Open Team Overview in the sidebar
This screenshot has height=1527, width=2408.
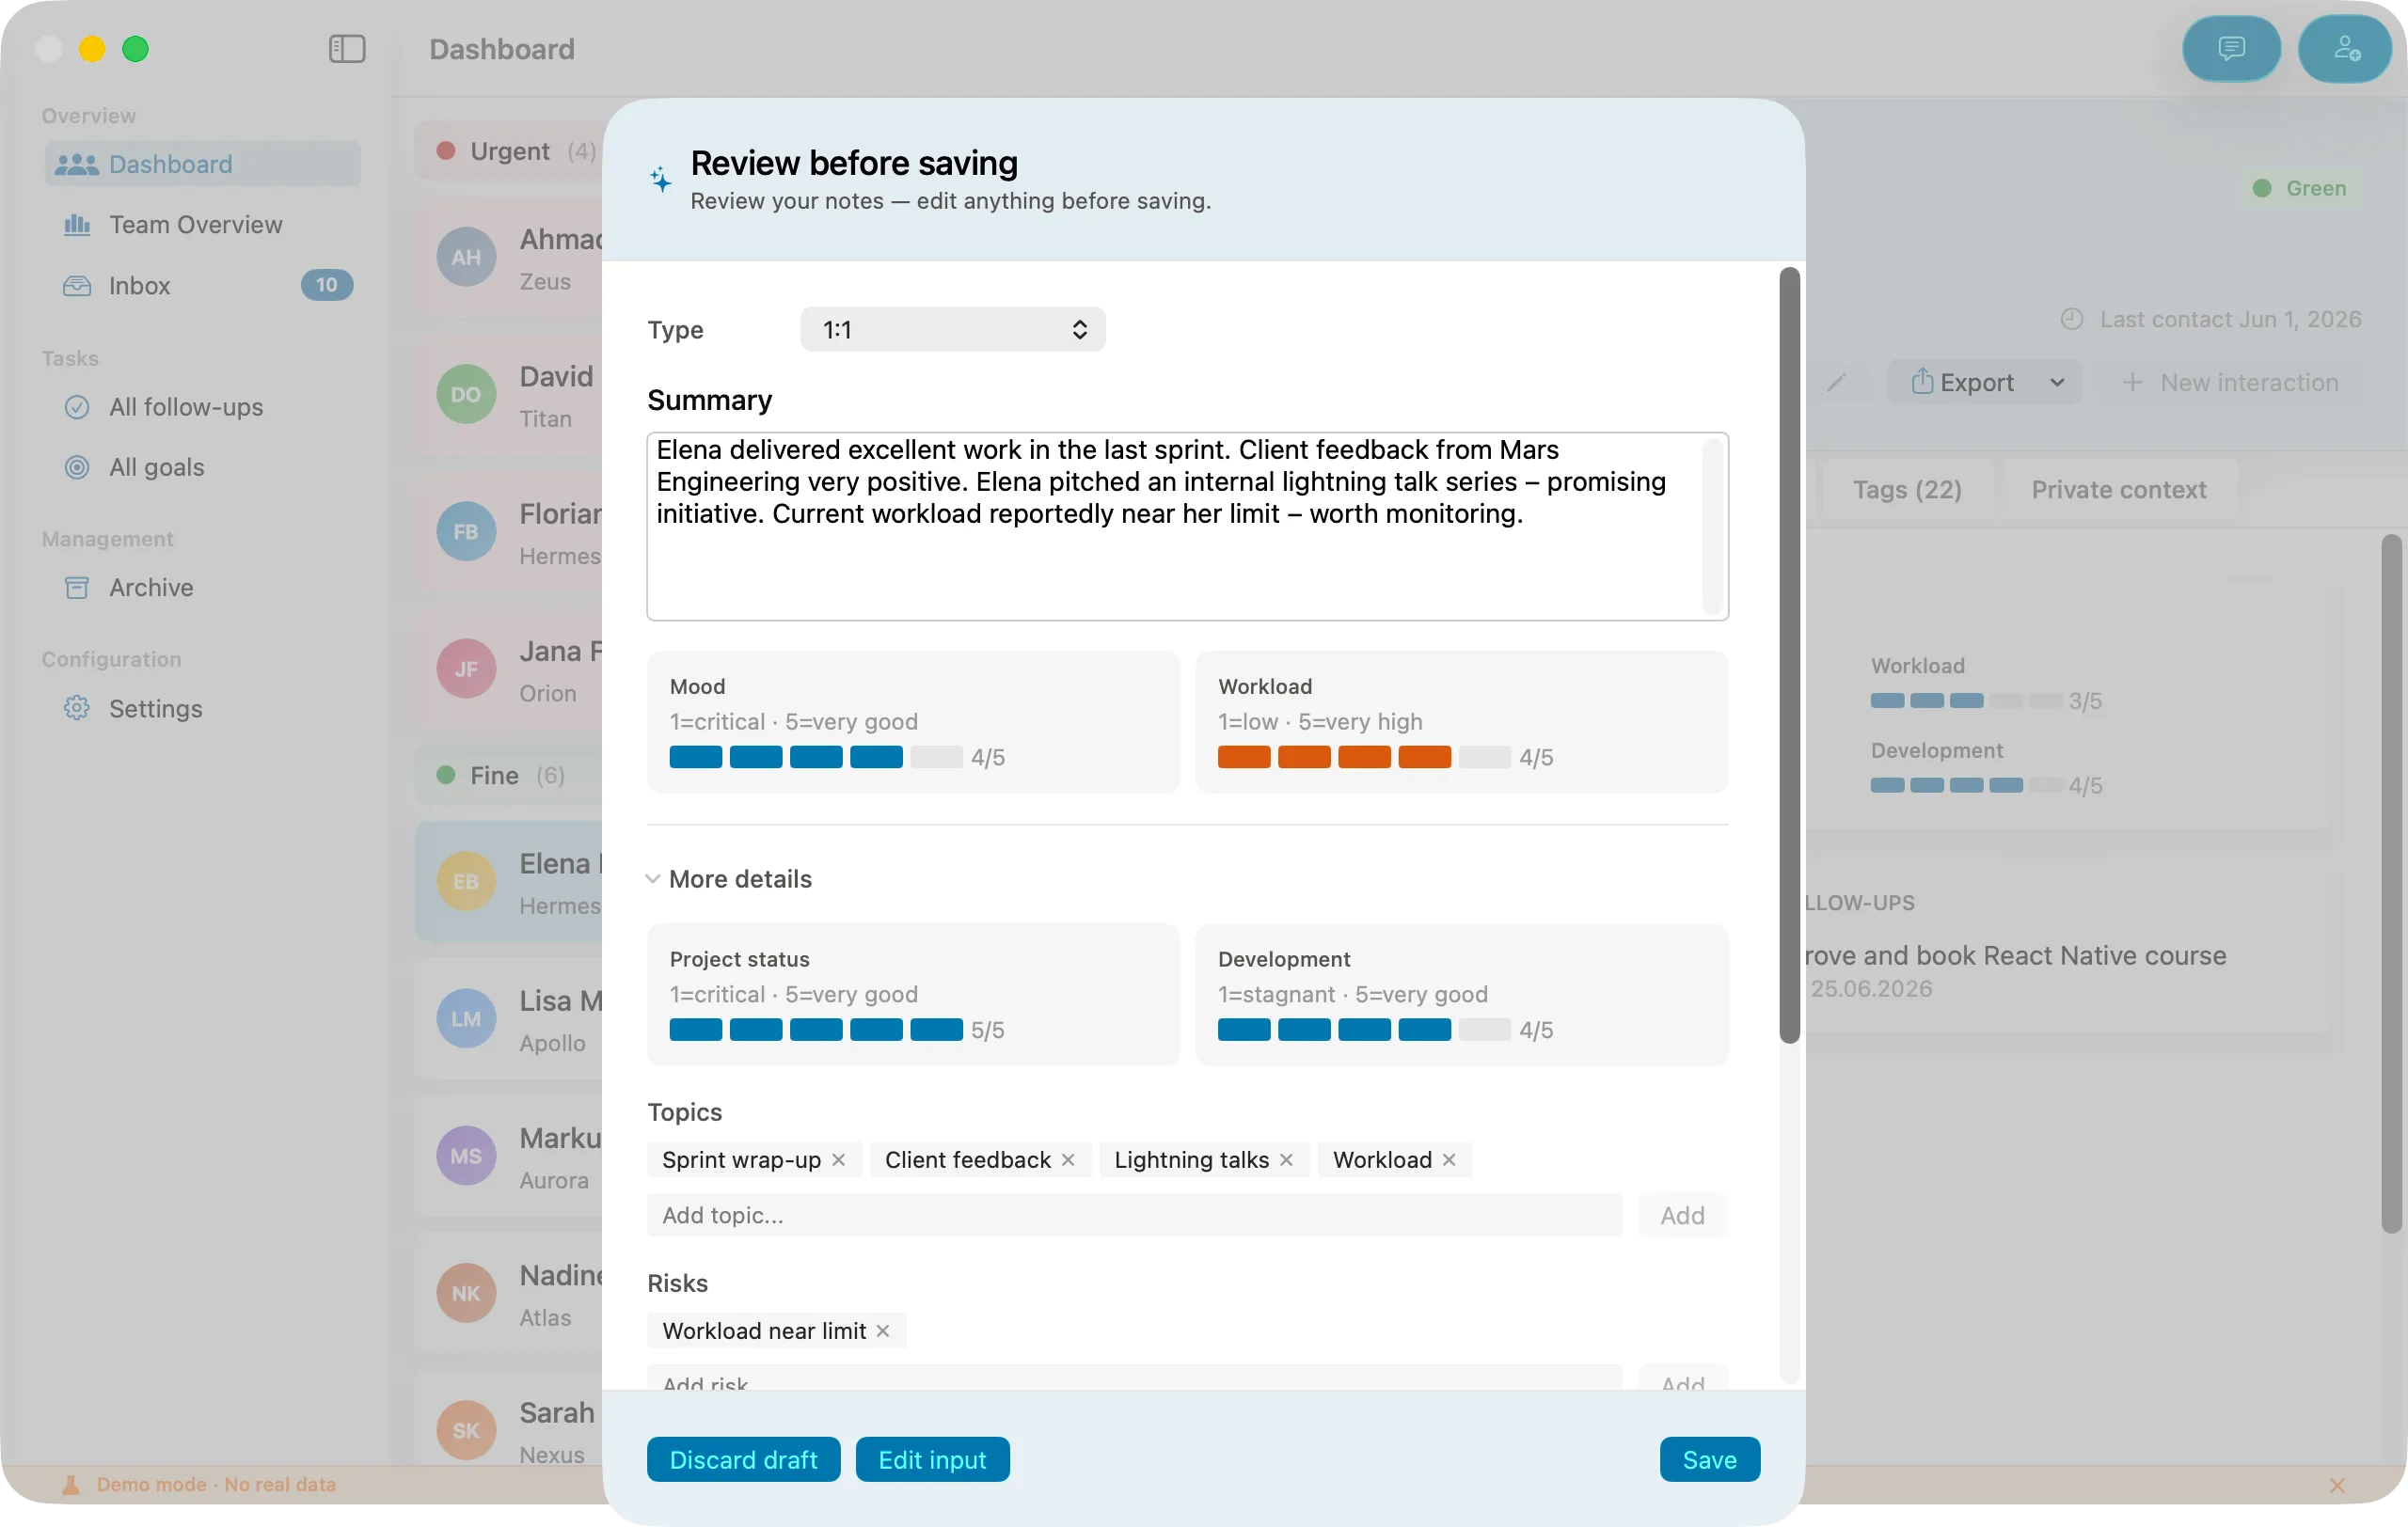click(202, 225)
